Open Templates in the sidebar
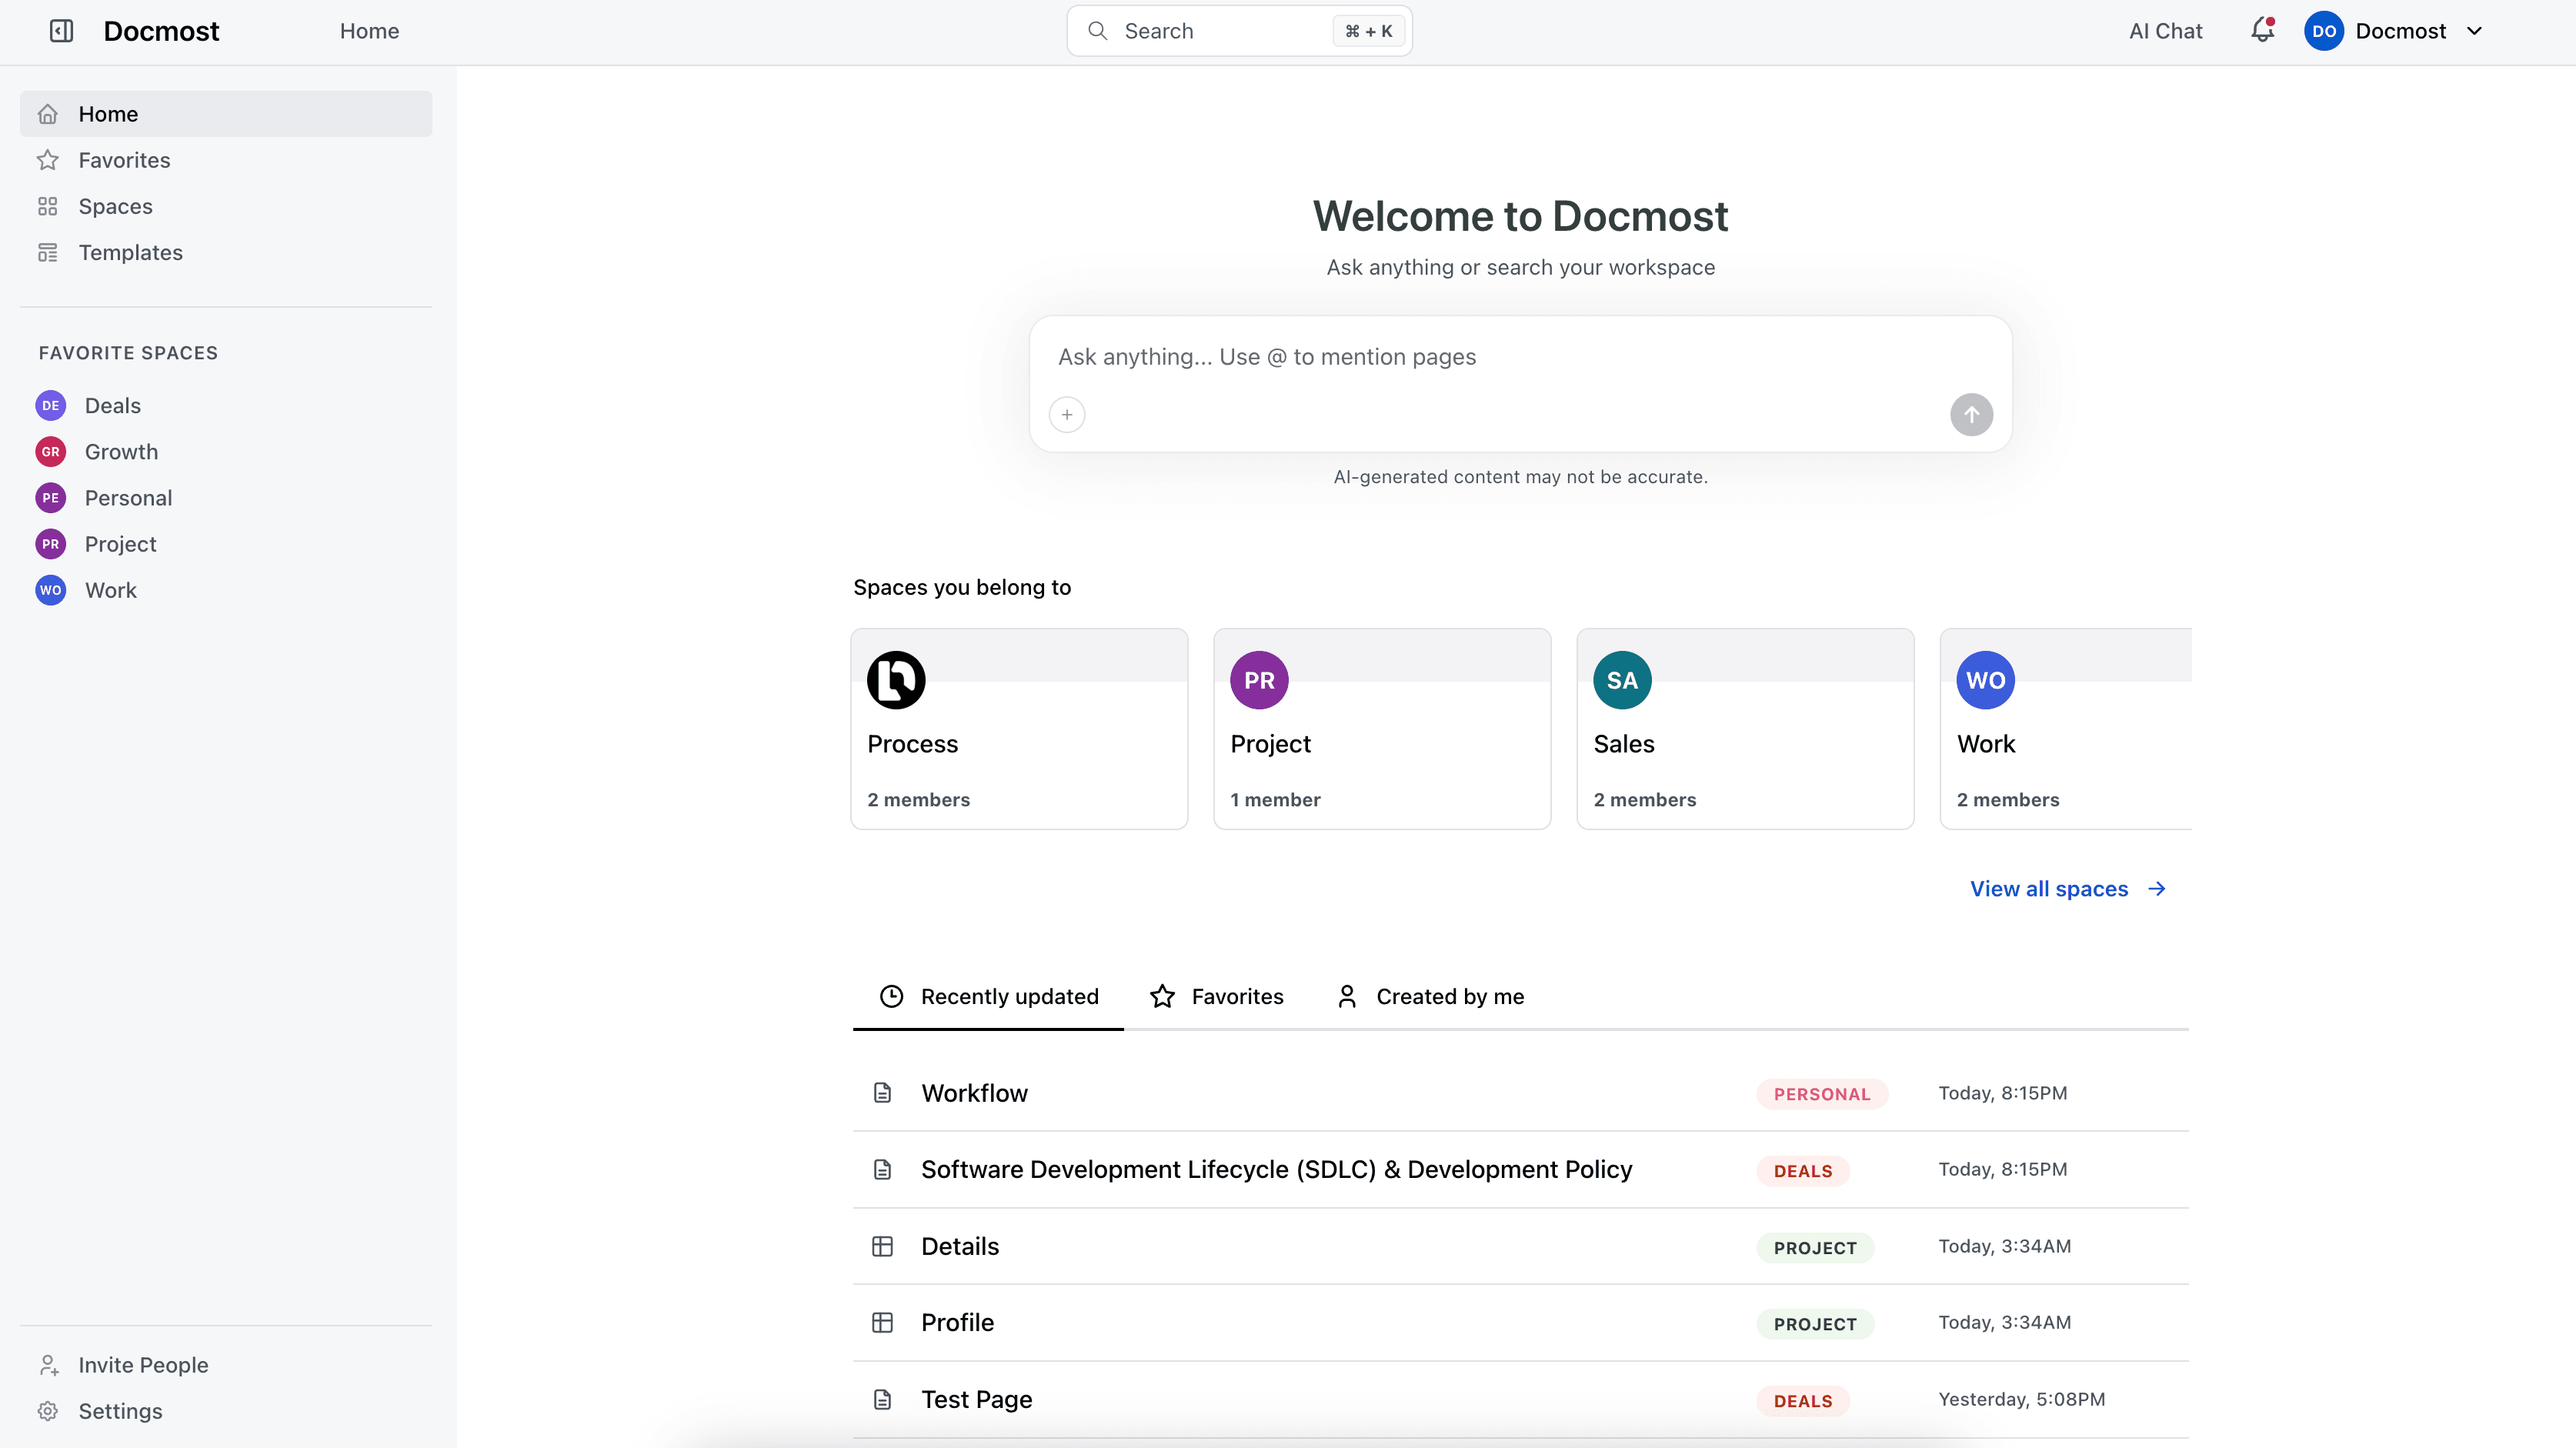2576x1448 pixels. click(x=226, y=252)
